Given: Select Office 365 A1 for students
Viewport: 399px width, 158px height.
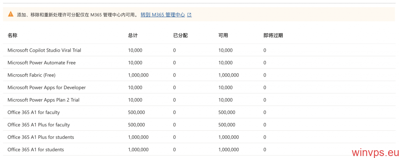Looking at the screenshot, I should pos(36,150).
